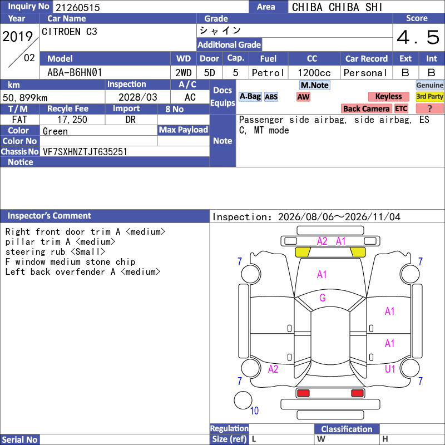Click the ETC equipment badge
Screen dimensions: 445x445
tap(401, 108)
